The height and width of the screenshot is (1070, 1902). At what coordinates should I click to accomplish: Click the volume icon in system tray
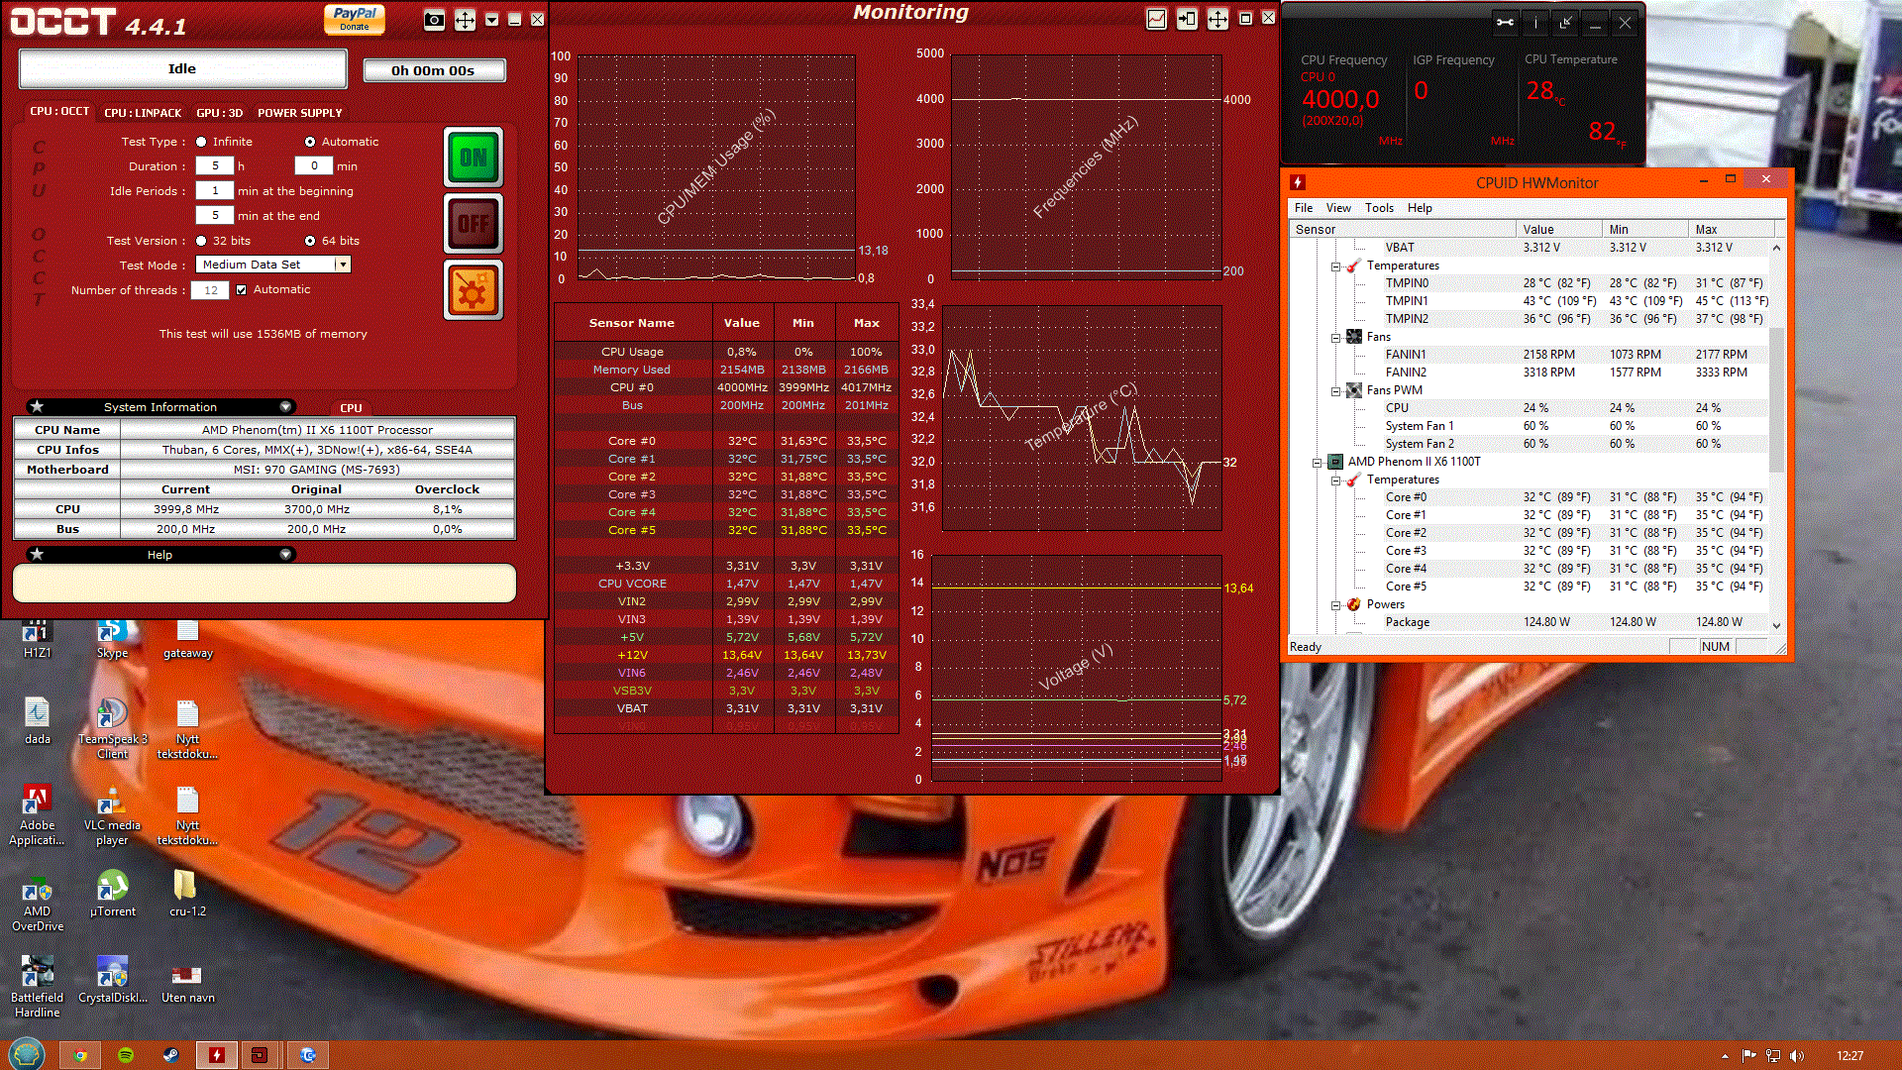pyautogui.click(x=1797, y=1056)
